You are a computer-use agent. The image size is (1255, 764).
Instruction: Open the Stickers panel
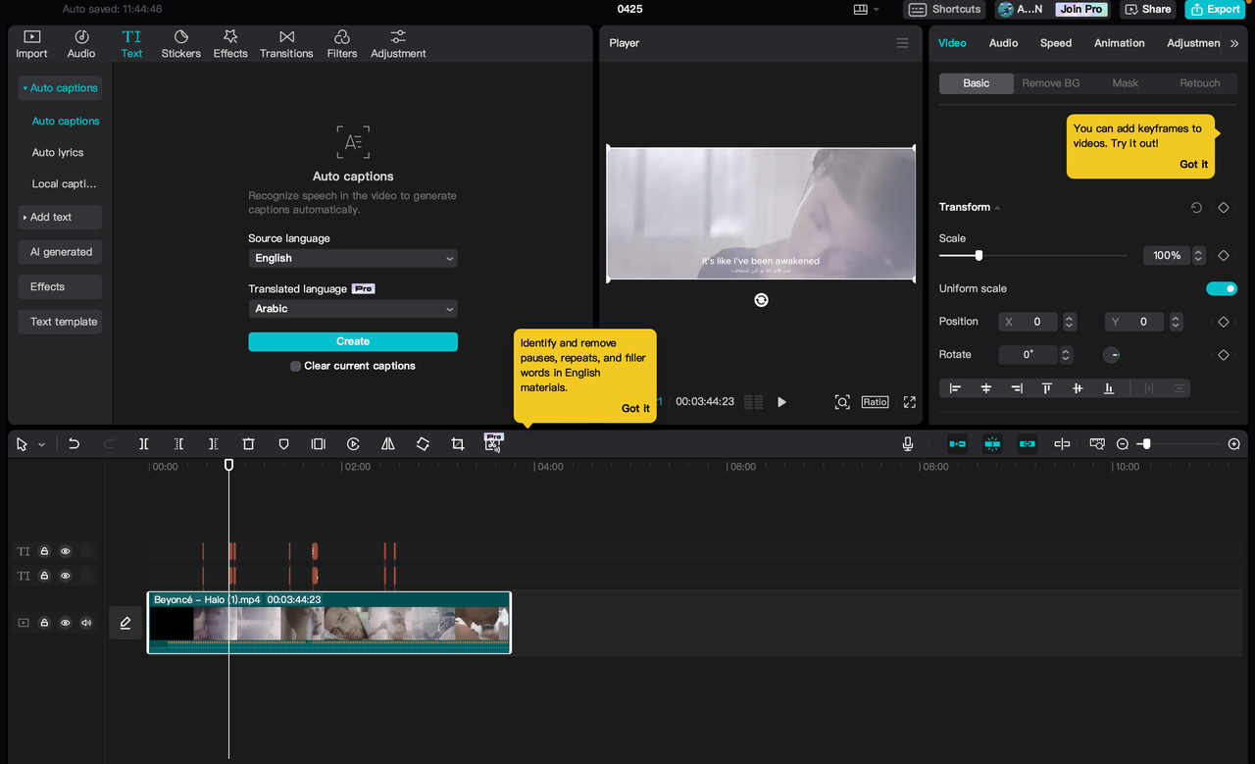tap(180, 44)
